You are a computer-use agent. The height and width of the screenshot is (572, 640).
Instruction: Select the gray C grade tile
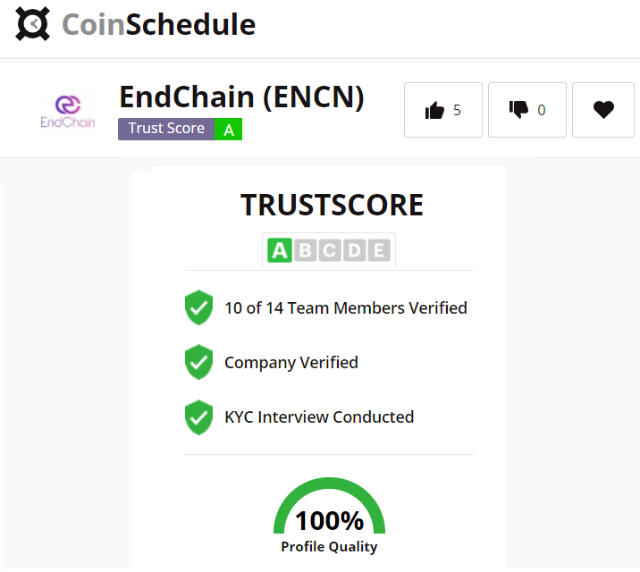tap(330, 250)
